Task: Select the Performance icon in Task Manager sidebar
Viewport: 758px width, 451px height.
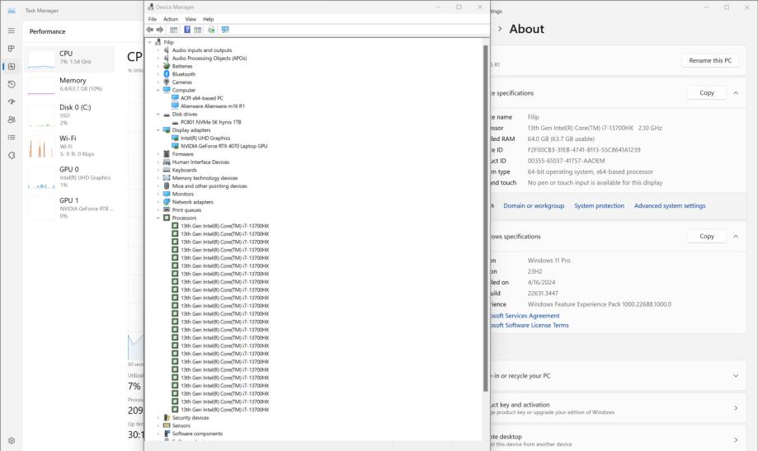Action: click(x=11, y=66)
